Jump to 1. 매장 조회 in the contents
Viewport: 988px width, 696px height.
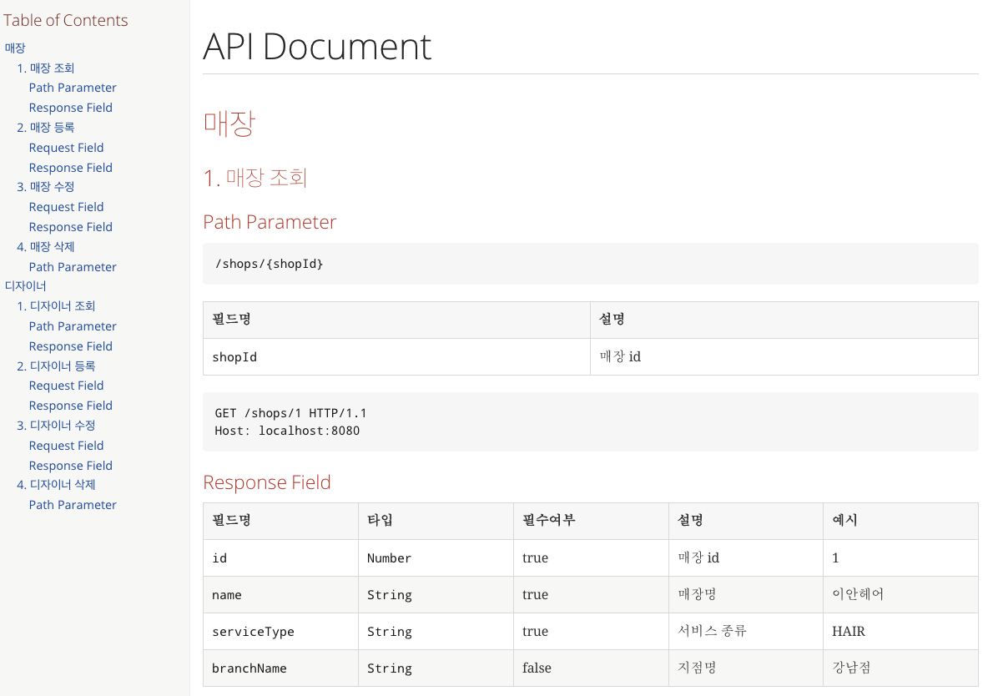coord(45,68)
